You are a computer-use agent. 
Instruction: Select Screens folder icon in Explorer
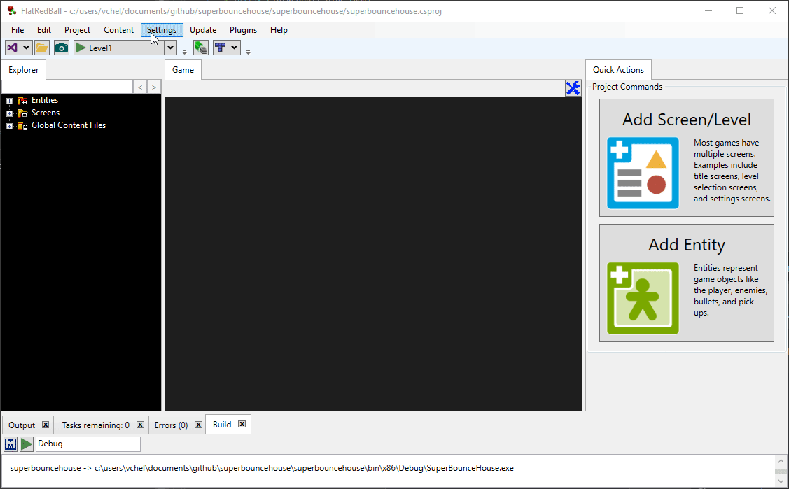(22, 113)
